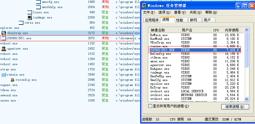Select the tfmon.exe tree row
Screen dimensions: 255x124
[x=70, y=90]
